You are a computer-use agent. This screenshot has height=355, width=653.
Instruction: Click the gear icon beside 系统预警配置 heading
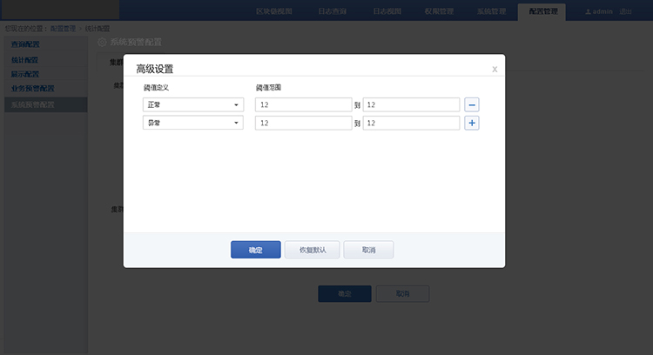(x=102, y=42)
